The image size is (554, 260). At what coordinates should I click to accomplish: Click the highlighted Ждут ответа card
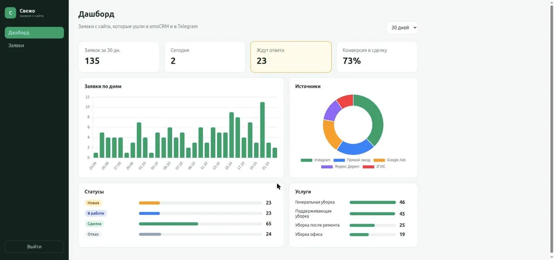291,57
